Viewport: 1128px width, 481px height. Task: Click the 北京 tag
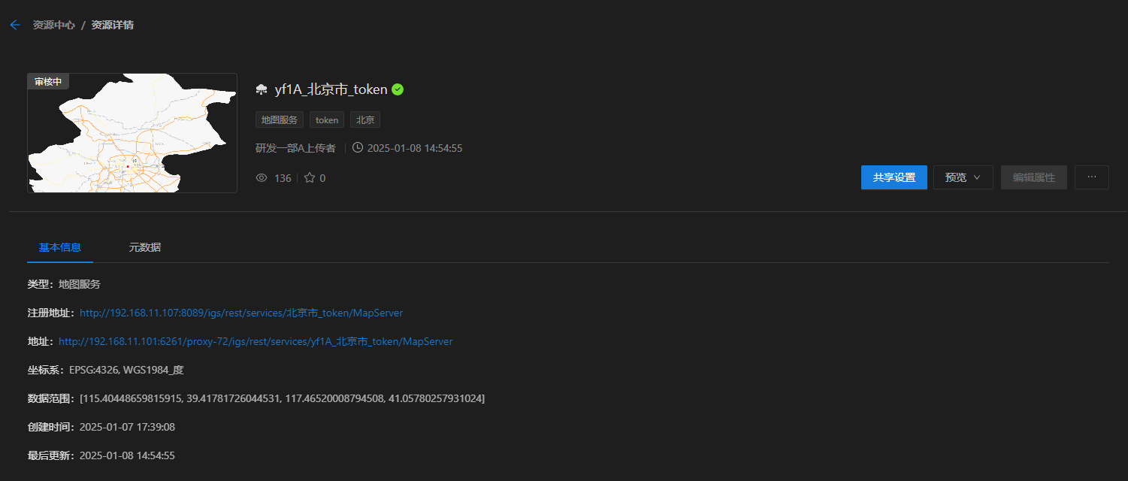(365, 119)
